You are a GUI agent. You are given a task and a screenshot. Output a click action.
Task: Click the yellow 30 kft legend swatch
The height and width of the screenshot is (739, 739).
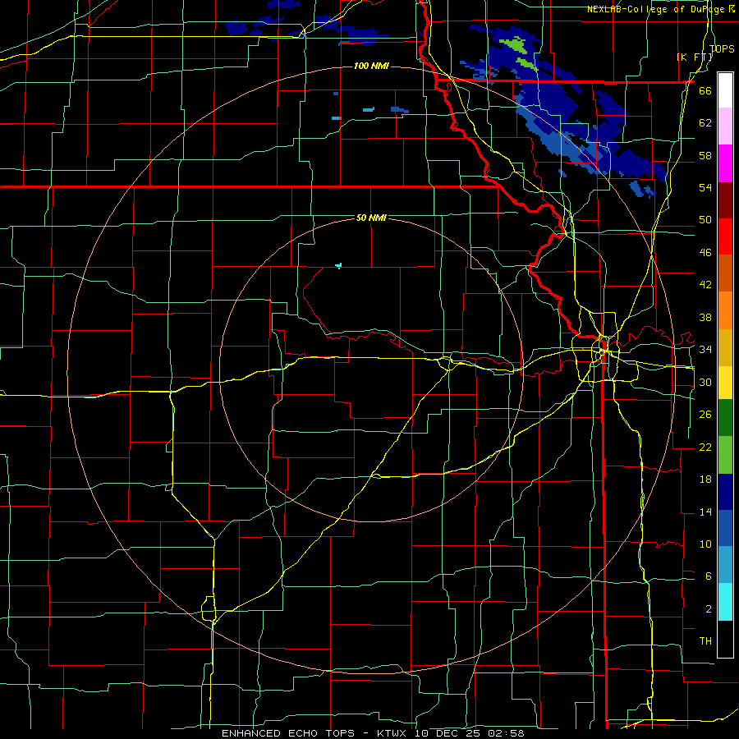pos(725,382)
